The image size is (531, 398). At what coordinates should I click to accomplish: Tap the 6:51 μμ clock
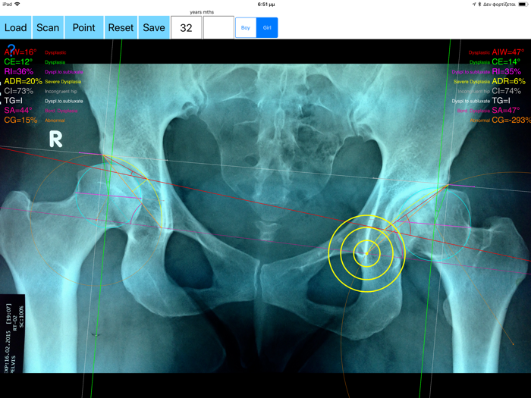(x=266, y=5)
